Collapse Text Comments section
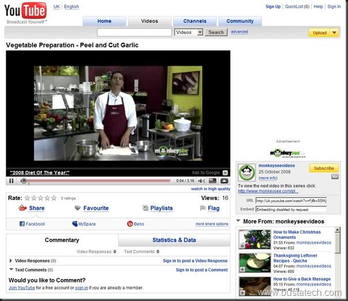 click(x=11, y=269)
